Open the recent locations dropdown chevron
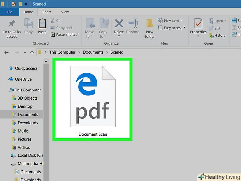 pos(25,53)
